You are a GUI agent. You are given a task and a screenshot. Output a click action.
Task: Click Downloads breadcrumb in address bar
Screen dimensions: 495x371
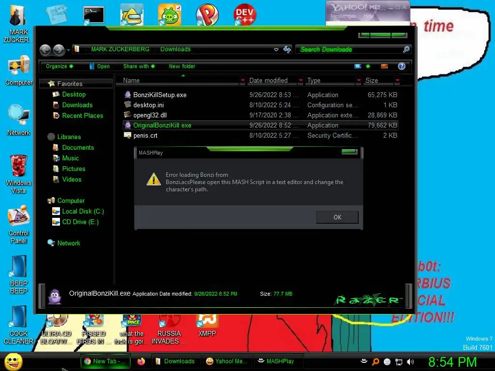tap(175, 49)
